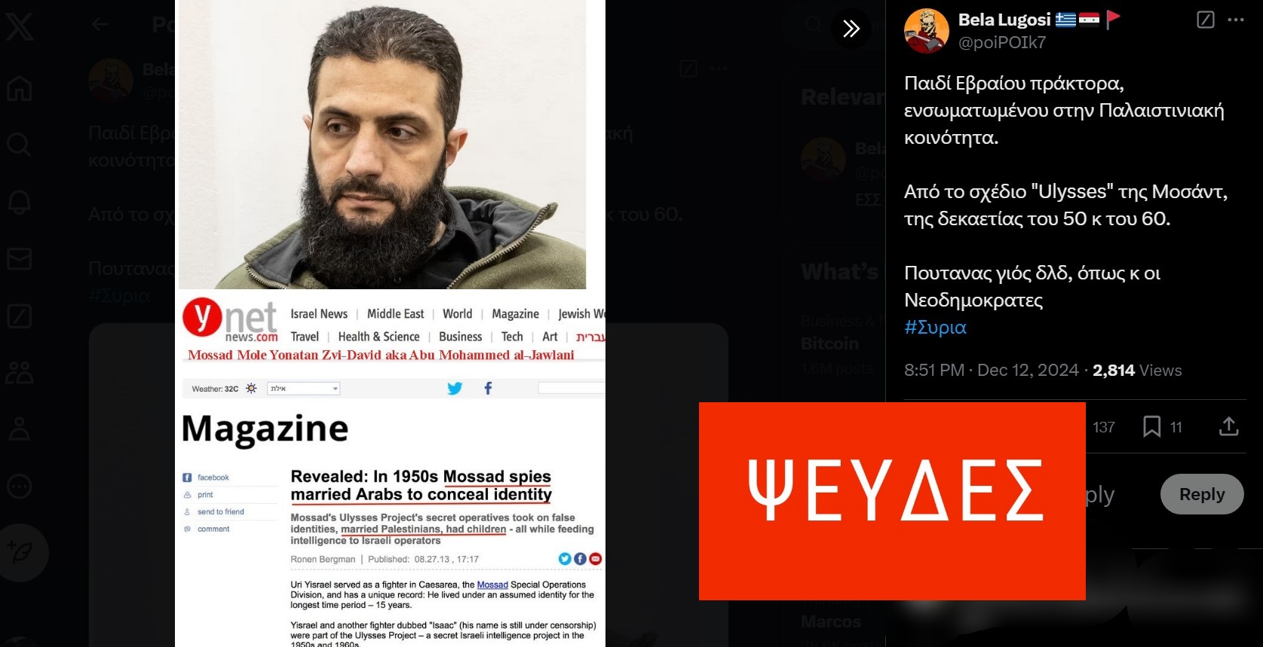The image size is (1263, 647).
Task: Open Communities people icon
Action: [x=19, y=372]
